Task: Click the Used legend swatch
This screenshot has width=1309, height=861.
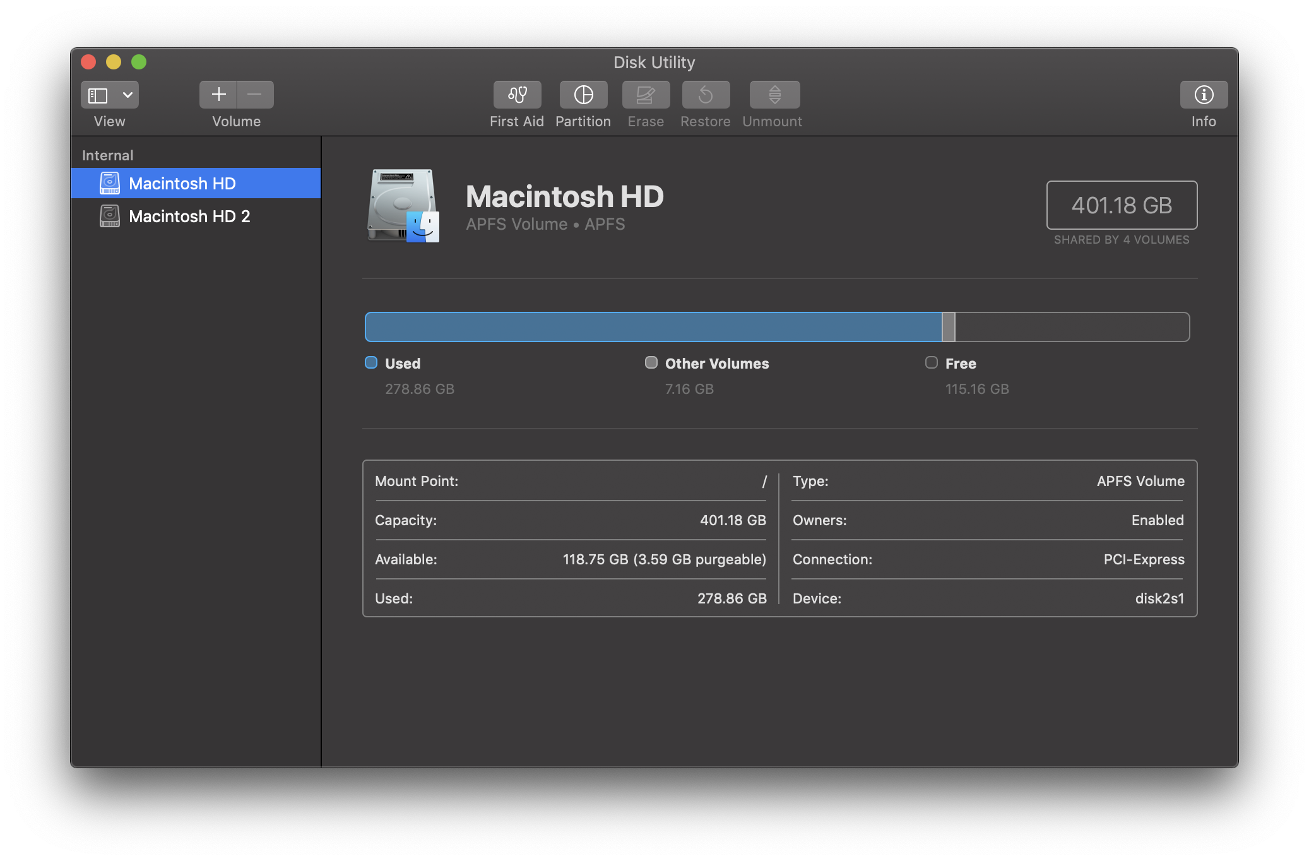Action: (371, 362)
